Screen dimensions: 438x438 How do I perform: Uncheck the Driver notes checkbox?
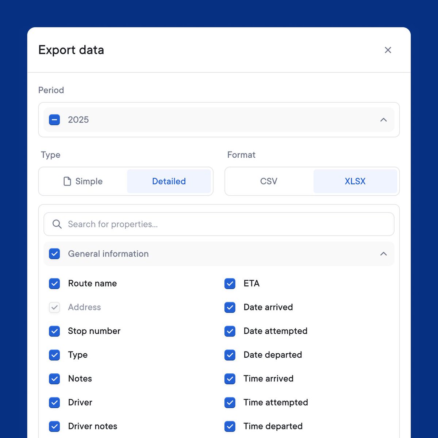(54, 426)
